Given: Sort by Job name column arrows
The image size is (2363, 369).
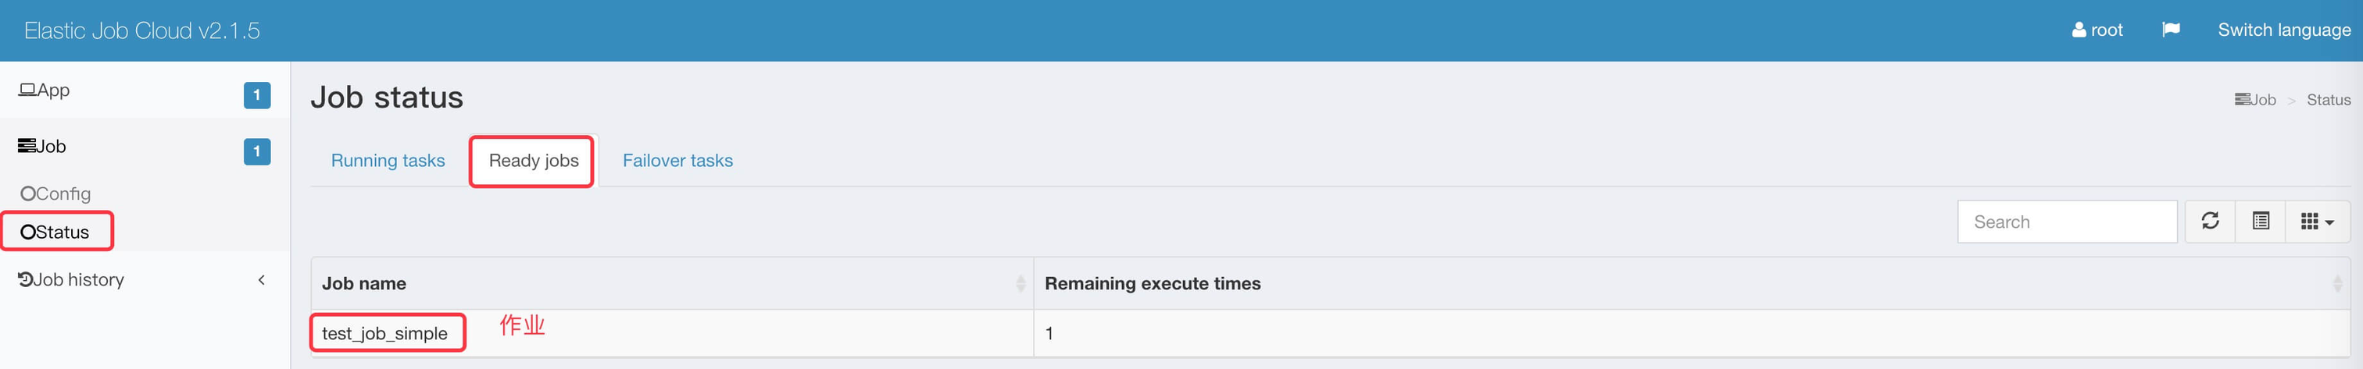Looking at the screenshot, I should pos(1020,284).
